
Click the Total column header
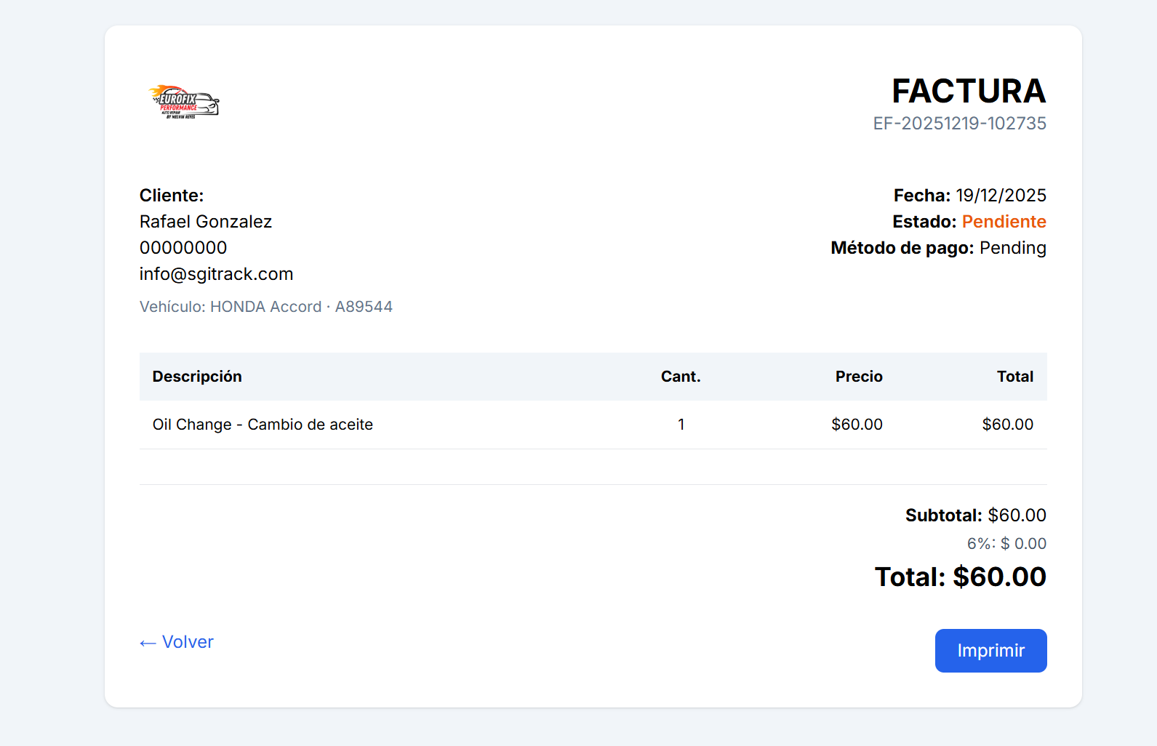tap(1014, 377)
